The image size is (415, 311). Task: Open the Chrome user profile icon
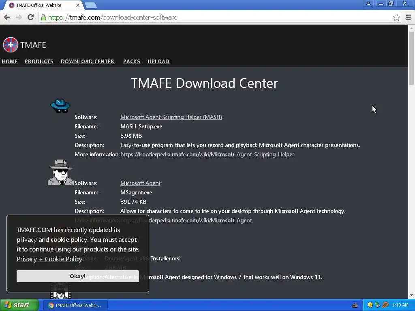click(x=368, y=3)
